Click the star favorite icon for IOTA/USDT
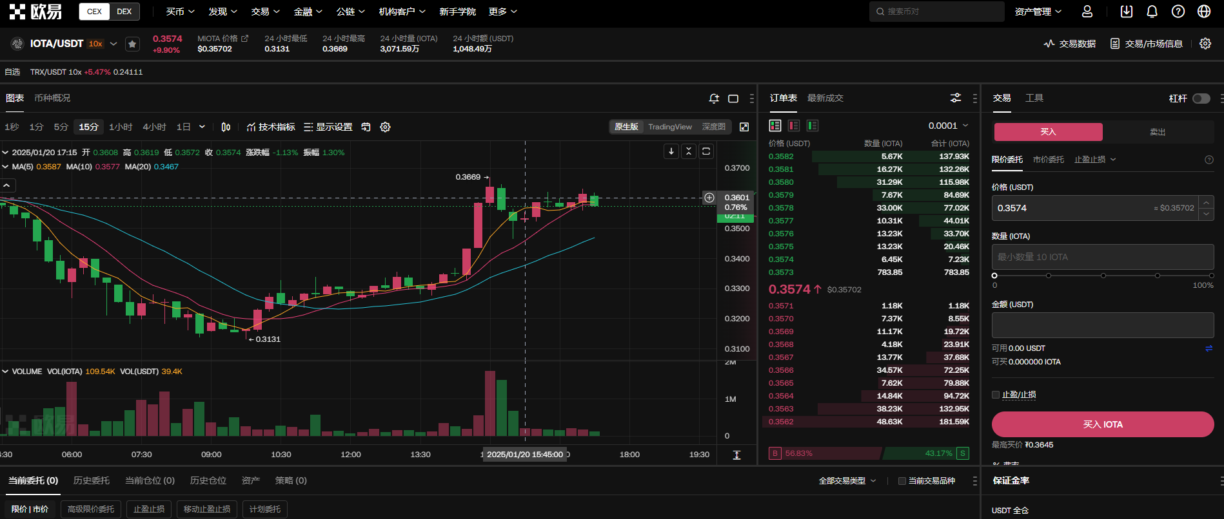The height and width of the screenshot is (519, 1224). 132,44
